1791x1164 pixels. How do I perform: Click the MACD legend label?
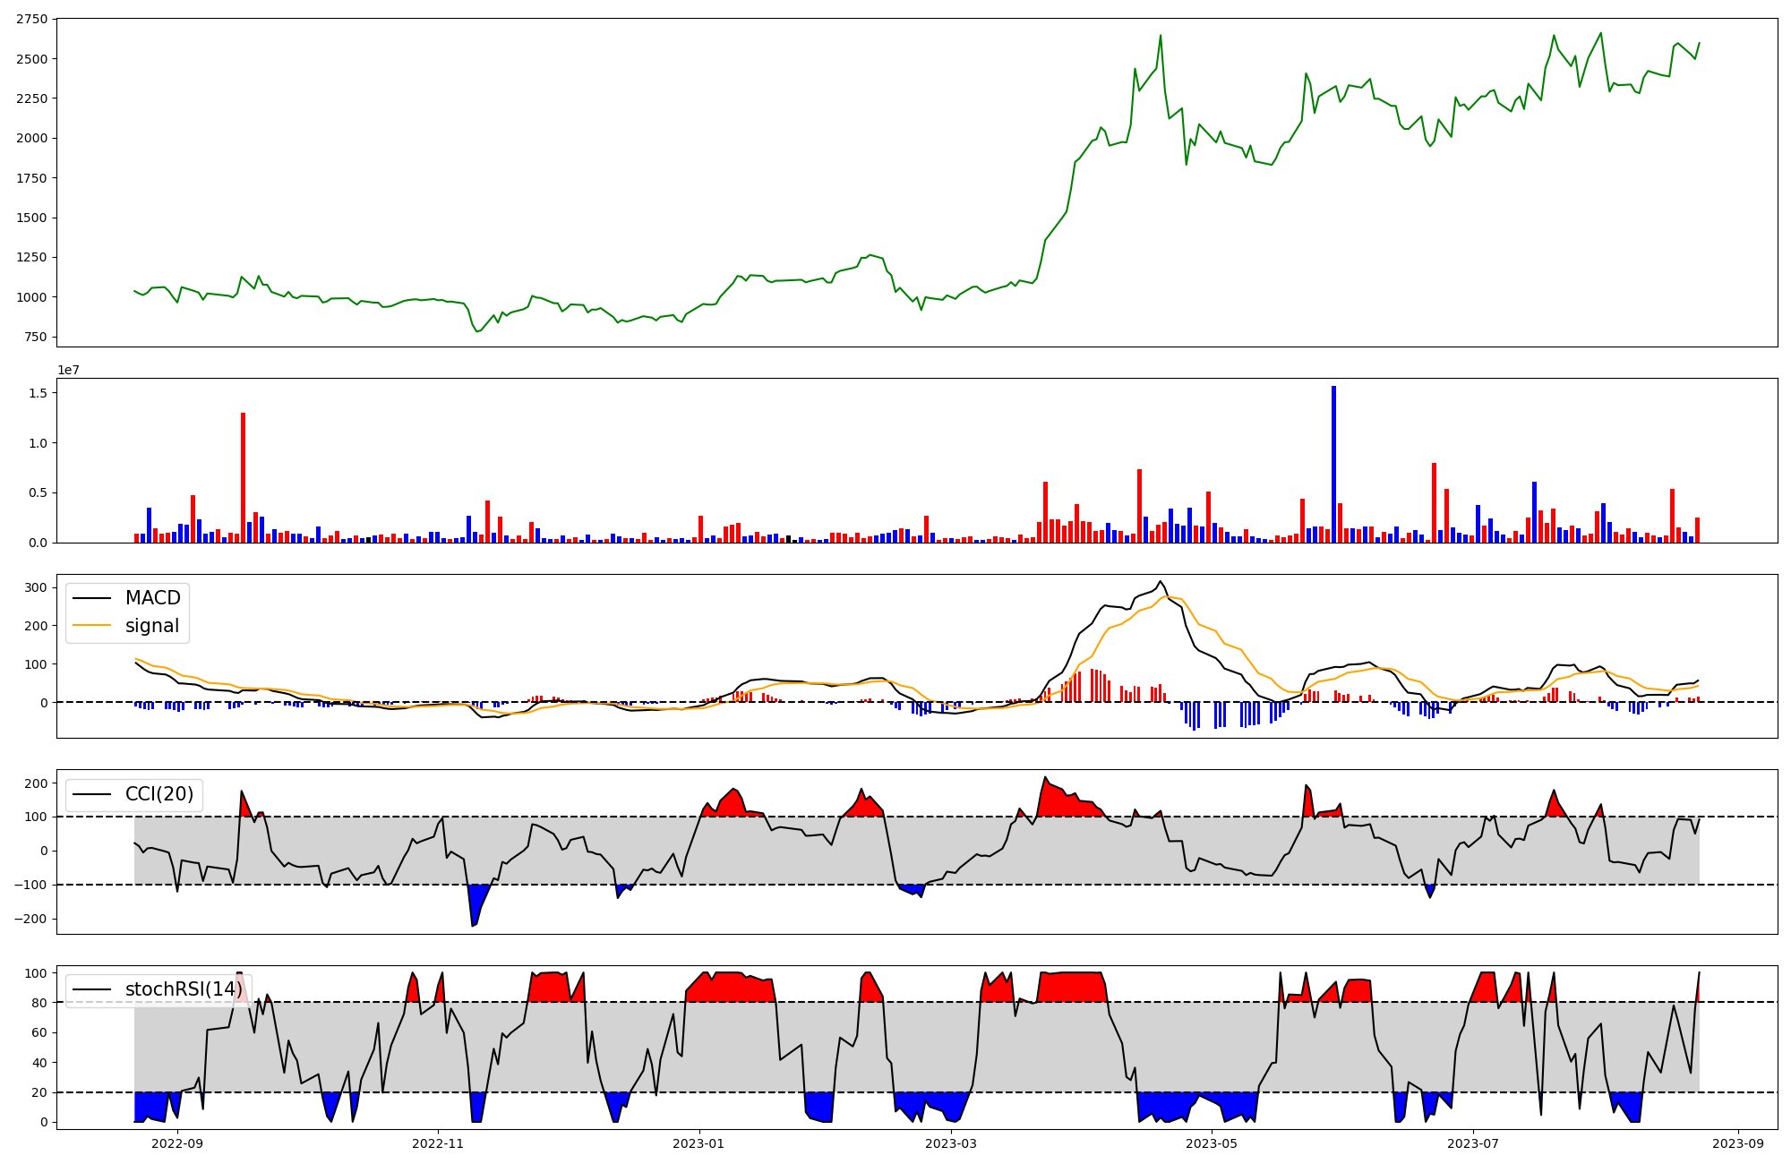pyautogui.click(x=152, y=598)
